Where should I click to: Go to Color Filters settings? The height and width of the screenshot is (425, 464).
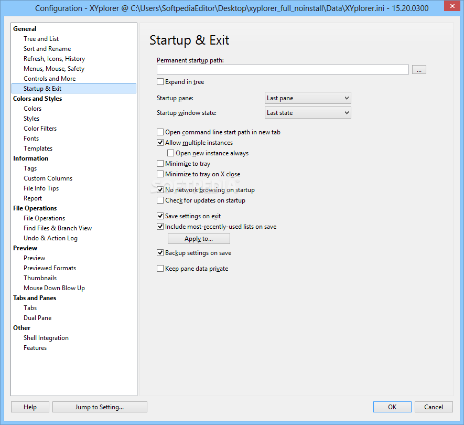40,129
